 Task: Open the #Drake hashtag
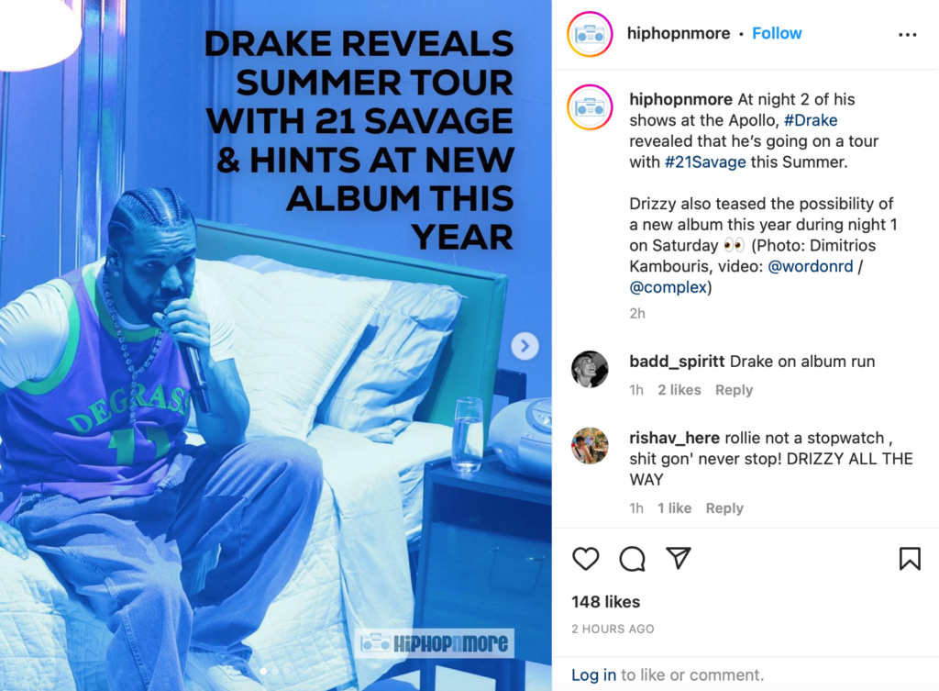[x=811, y=120]
